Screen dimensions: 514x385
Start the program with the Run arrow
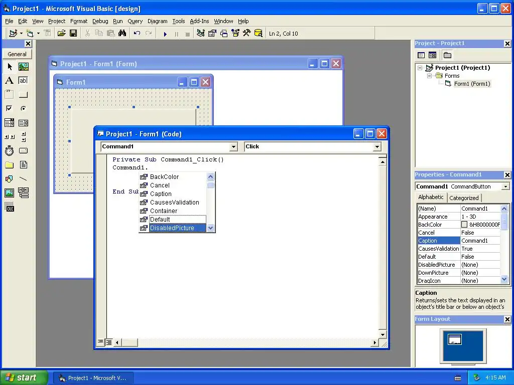click(165, 34)
